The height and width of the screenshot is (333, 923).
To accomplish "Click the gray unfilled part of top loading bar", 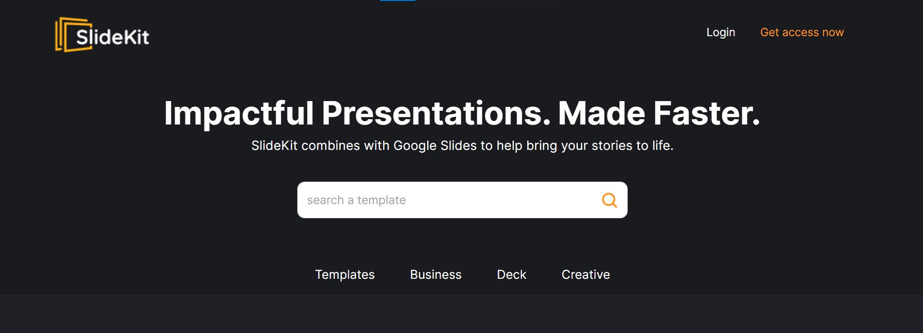I will pos(486,0).
